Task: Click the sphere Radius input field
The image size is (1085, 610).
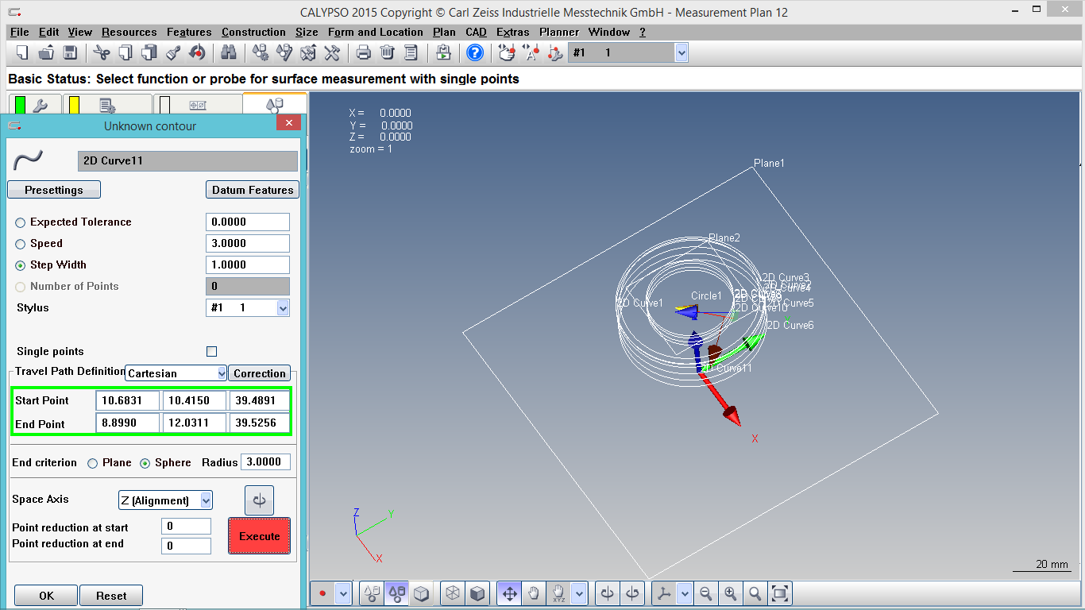Action: coord(266,462)
